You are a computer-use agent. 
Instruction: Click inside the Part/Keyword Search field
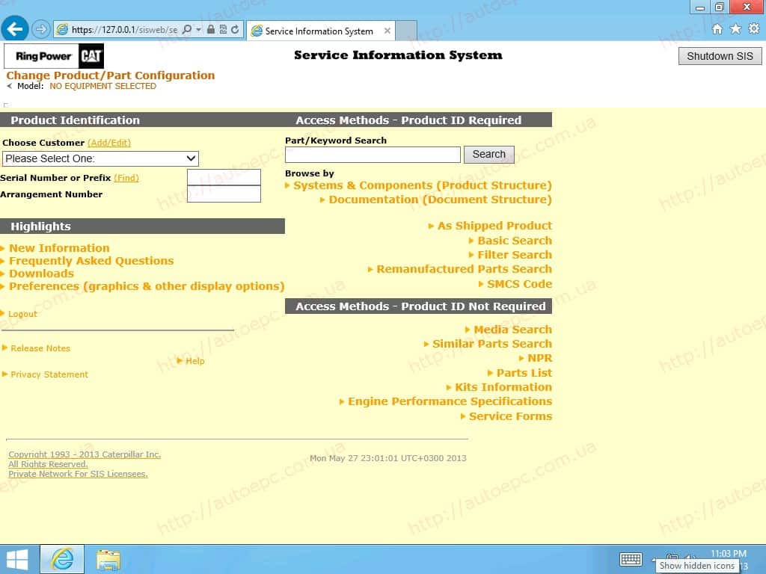373,154
